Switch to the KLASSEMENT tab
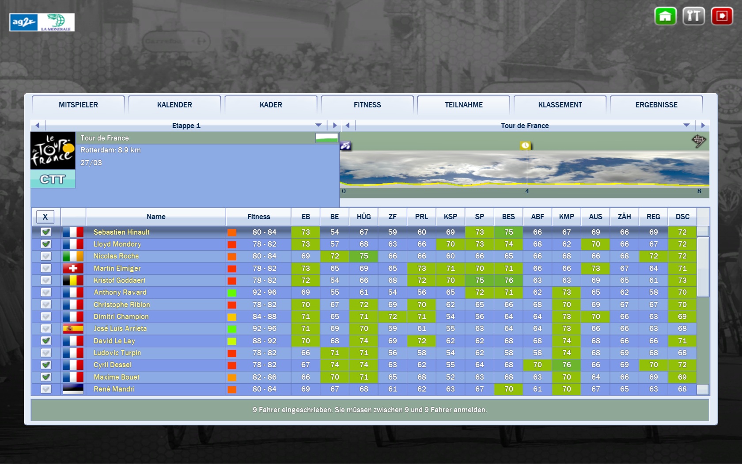The width and height of the screenshot is (742, 464). 560,105
